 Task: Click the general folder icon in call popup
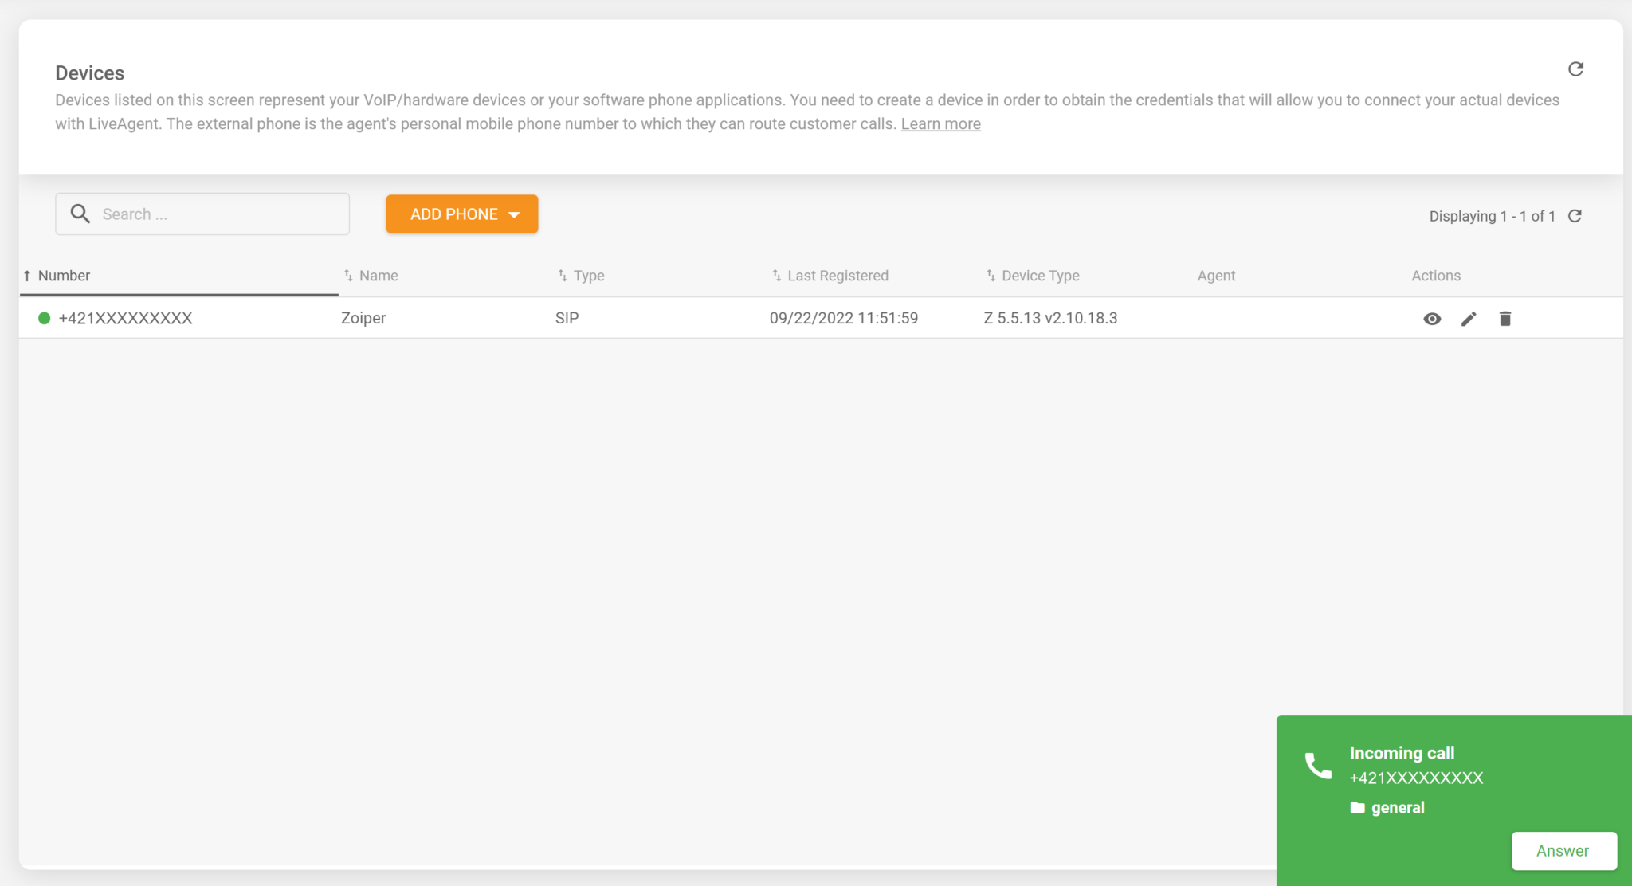click(x=1358, y=807)
